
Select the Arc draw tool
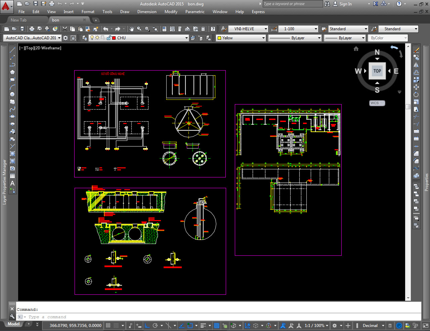(12, 87)
